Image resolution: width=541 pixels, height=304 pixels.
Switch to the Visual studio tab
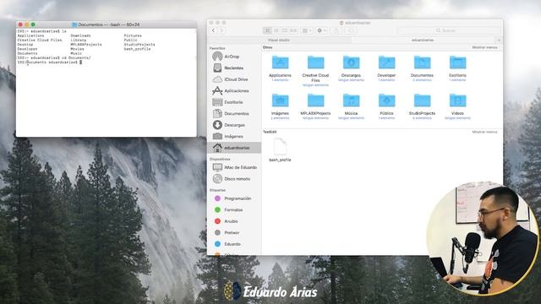click(x=279, y=40)
